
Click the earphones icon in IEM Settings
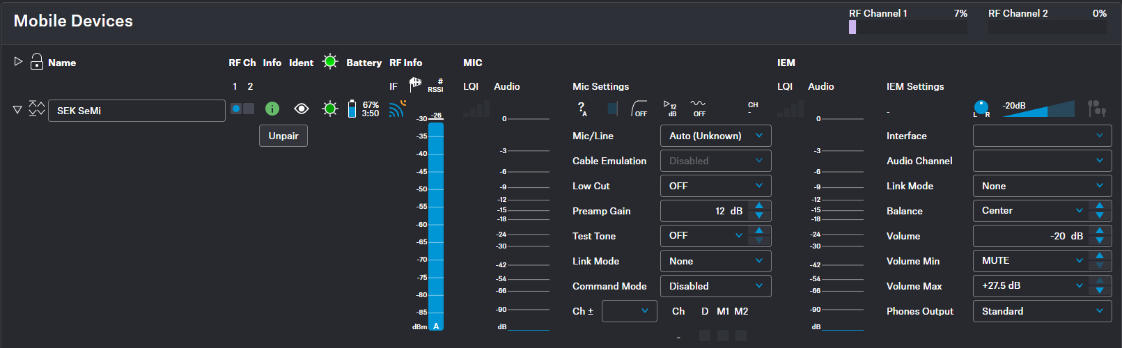pos(1097,109)
